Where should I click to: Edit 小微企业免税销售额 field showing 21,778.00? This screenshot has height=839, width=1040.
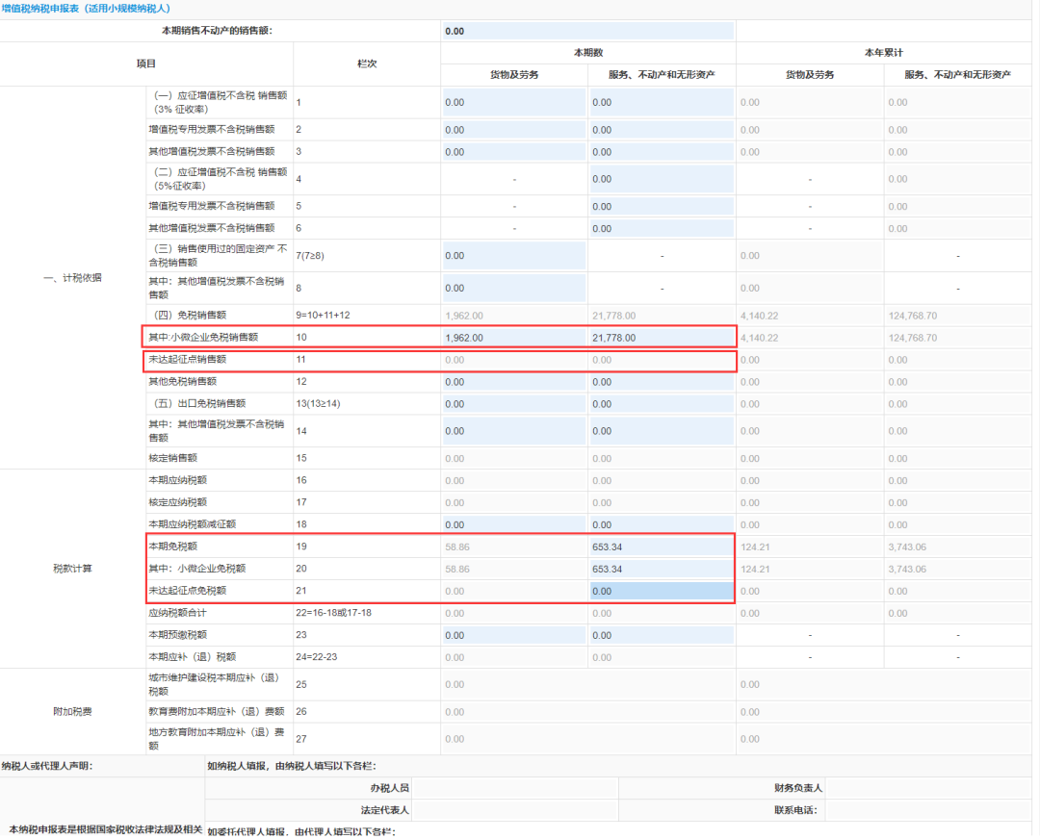point(662,338)
